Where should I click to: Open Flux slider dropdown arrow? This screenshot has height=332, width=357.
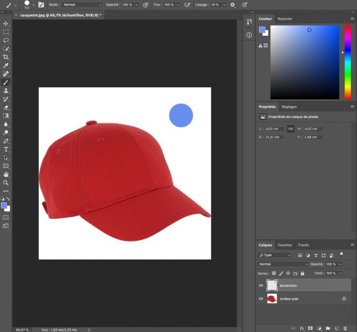coord(178,5)
